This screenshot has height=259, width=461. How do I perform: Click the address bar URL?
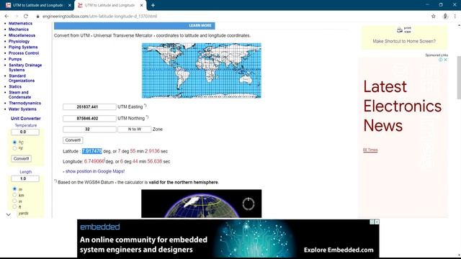click(99, 16)
